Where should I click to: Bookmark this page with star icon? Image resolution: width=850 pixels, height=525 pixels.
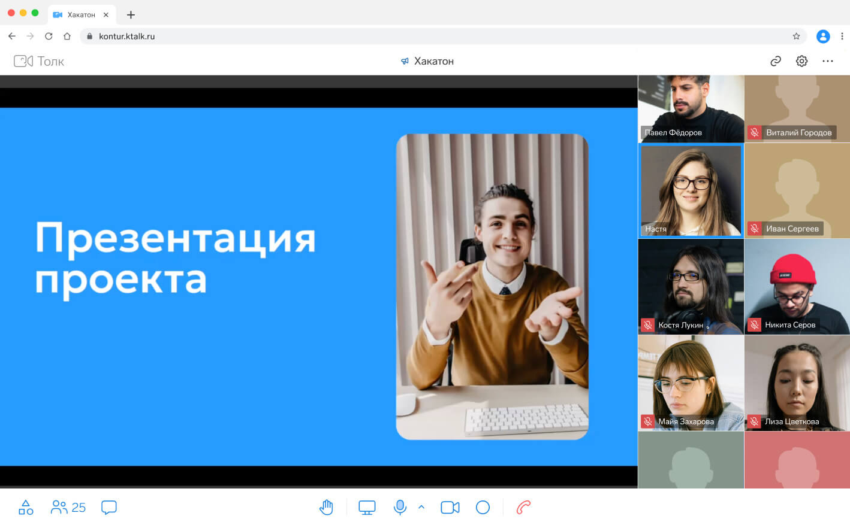coord(796,37)
